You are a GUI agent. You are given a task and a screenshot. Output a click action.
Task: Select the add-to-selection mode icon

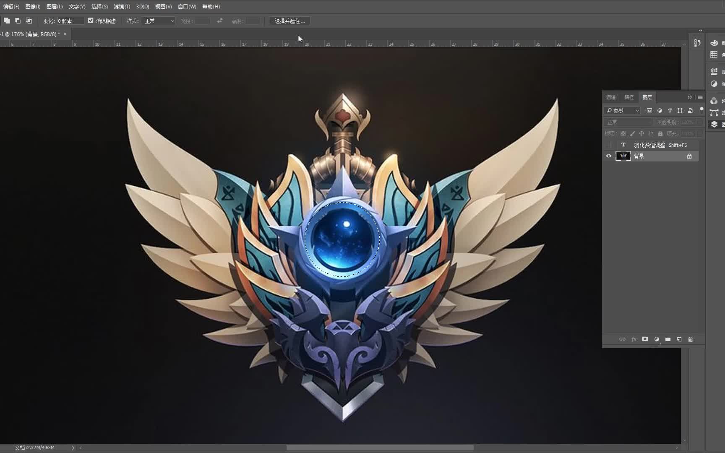7,21
